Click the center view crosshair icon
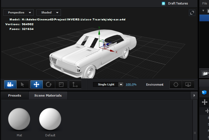The width and height of the screenshot is (209, 140). point(176,85)
